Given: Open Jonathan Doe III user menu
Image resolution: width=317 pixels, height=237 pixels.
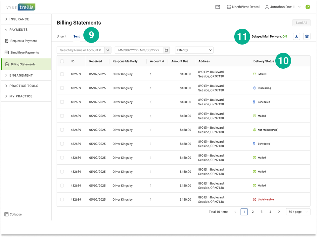Looking at the screenshot, I should point(283,7).
